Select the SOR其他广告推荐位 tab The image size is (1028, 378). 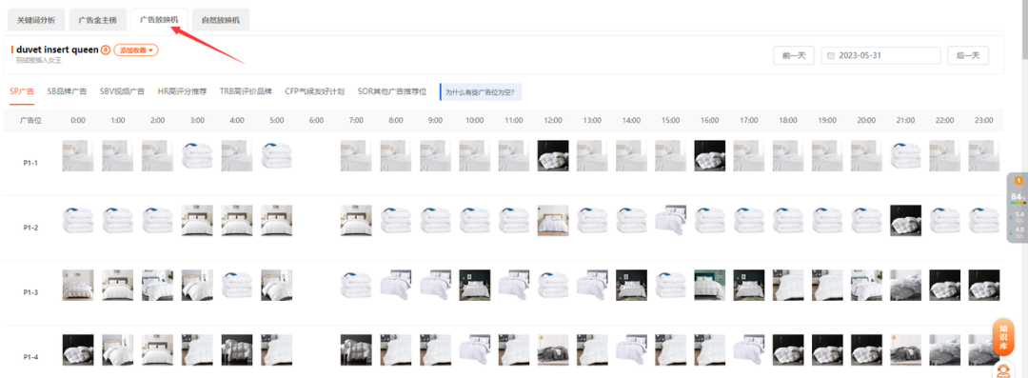point(392,91)
